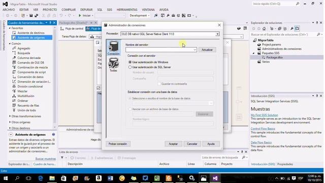Click the Iniciar run button
Screen dimensions: 325x183
pyautogui.click(x=86, y=16)
